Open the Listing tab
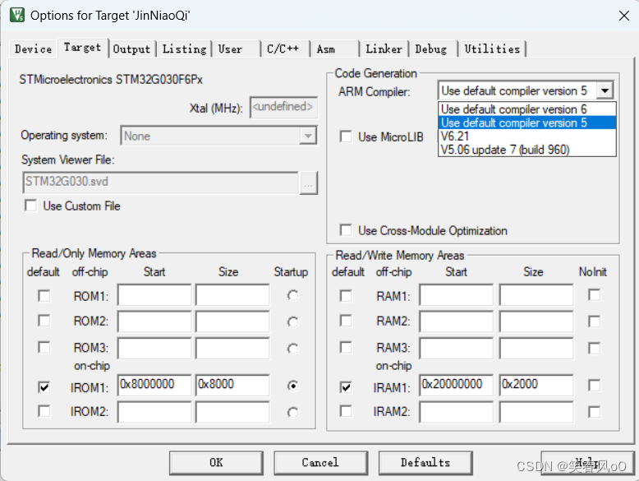This screenshot has height=481, width=639. tap(184, 49)
